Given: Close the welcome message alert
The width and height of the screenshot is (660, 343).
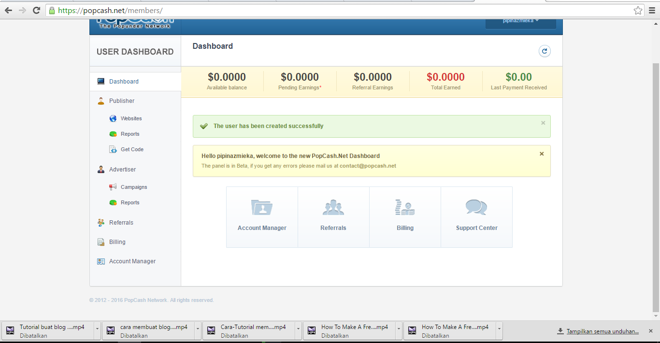Looking at the screenshot, I should coord(542,154).
